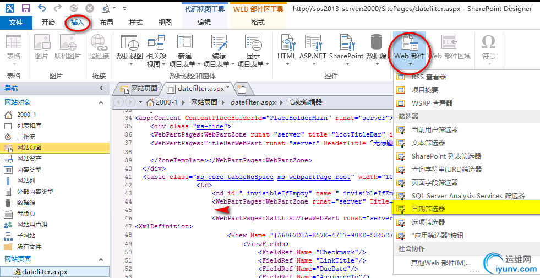Insert a 表格 table from the ribbon
The image size is (540, 278).
pyautogui.click(x=14, y=50)
